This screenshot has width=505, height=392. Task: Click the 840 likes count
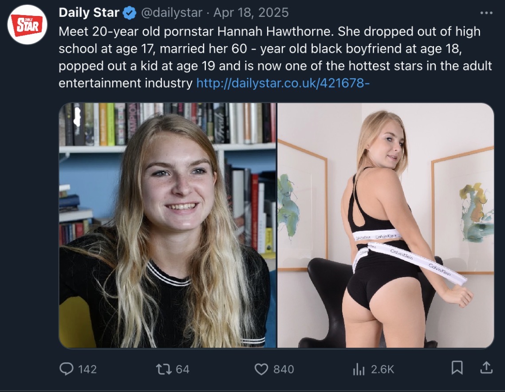(284, 369)
